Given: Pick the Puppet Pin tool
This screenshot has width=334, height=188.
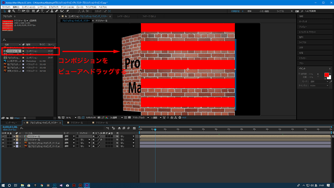Looking at the screenshot, I should (67, 11).
